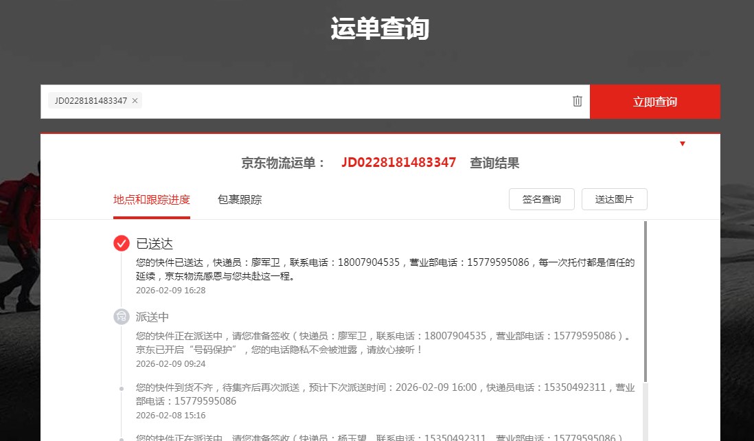This screenshot has width=754, height=441.
Task: Select the 地点和跟踪进度 tab
Action: pyautogui.click(x=151, y=200)
